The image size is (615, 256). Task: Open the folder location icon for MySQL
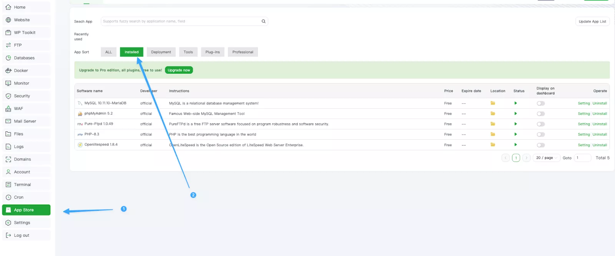tap(493, 103)
